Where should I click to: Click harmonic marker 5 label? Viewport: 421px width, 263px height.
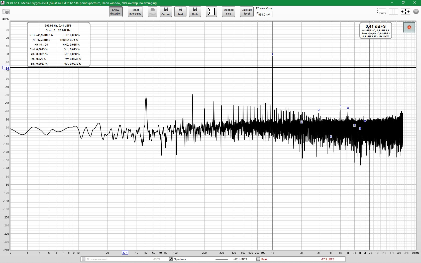coord(340,106)
